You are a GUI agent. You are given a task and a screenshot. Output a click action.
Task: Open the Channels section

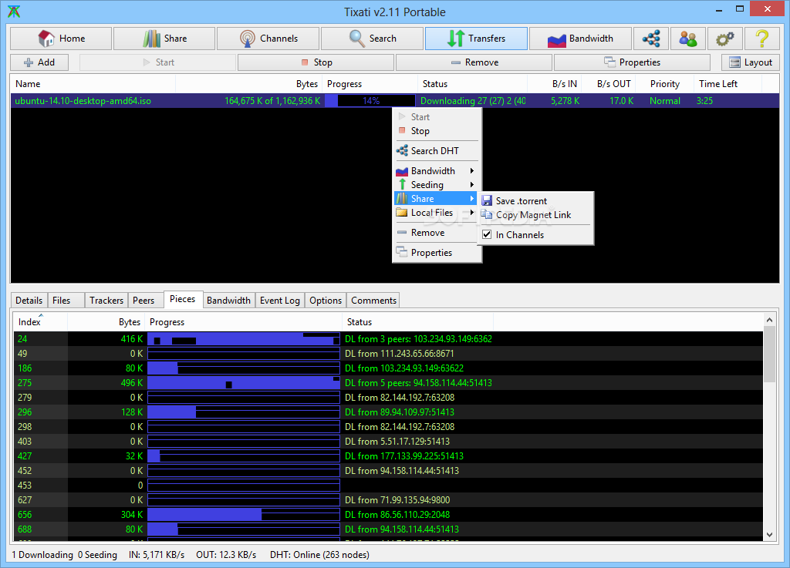pos(268,39)
